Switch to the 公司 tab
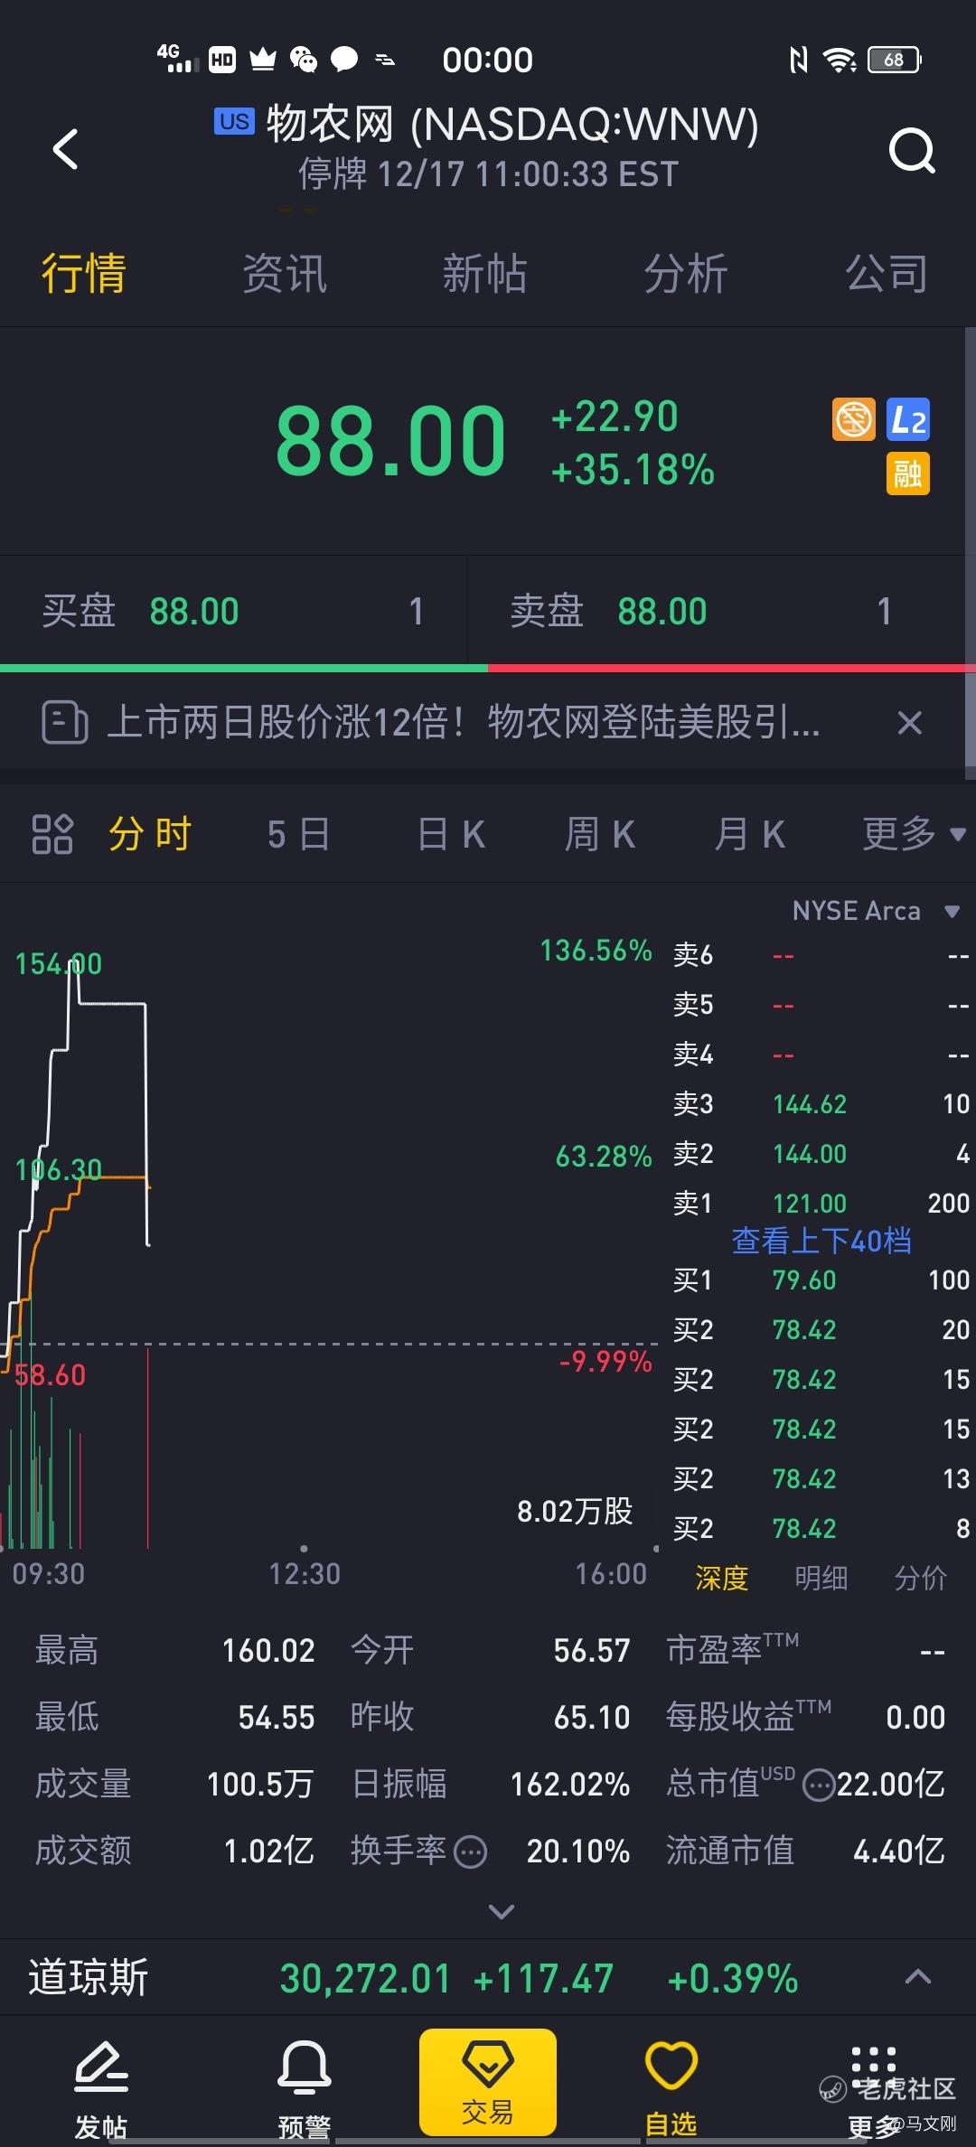 point(887,273)
